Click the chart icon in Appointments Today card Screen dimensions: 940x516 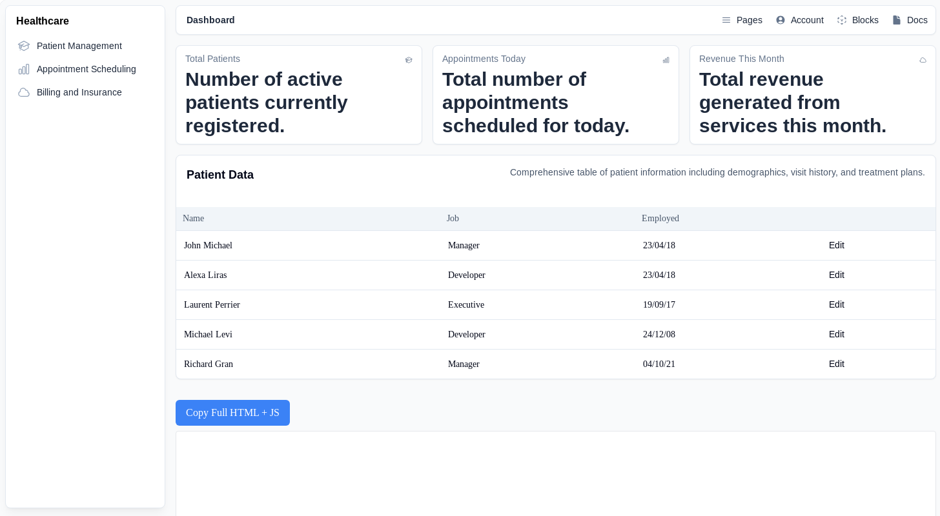[x=666, y=60]
